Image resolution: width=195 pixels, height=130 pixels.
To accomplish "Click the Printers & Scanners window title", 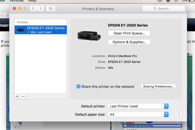I will (x=98, y=9).
